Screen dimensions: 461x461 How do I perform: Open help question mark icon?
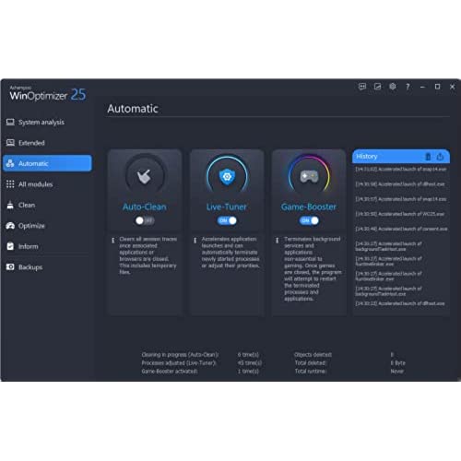pos(408,87)
